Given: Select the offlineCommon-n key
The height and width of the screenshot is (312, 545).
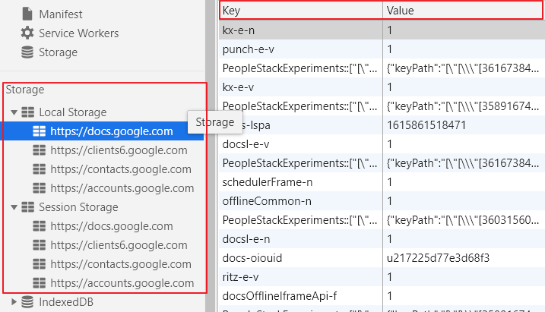Looking at the screenshot, I should click(267, 201).
